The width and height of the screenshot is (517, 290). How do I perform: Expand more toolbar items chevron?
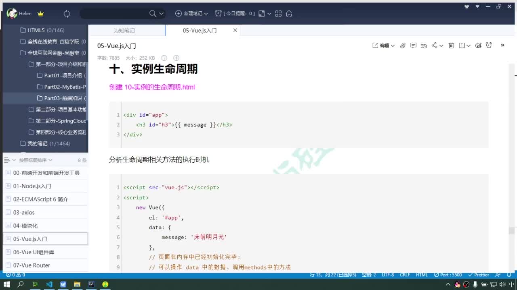pyautogui.click(x=502, y=45)
